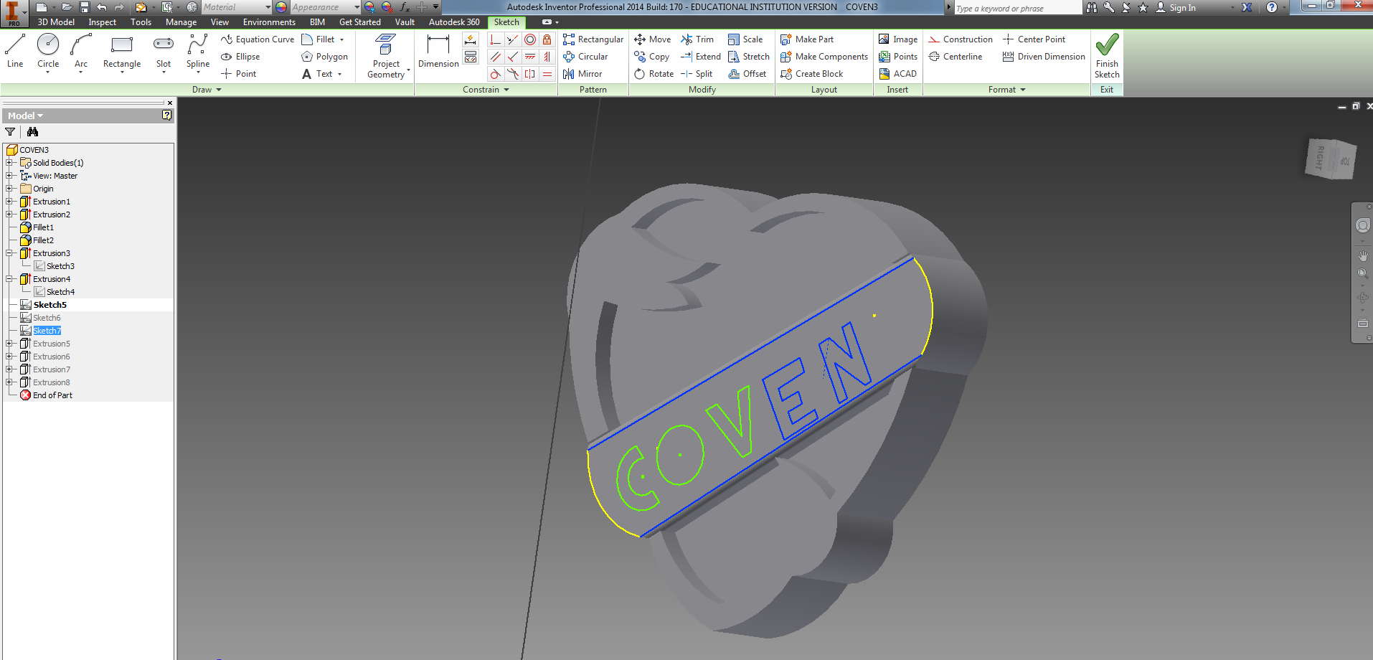
Task: Expand the Extrusion1 tree node
Action: point(9,202)
